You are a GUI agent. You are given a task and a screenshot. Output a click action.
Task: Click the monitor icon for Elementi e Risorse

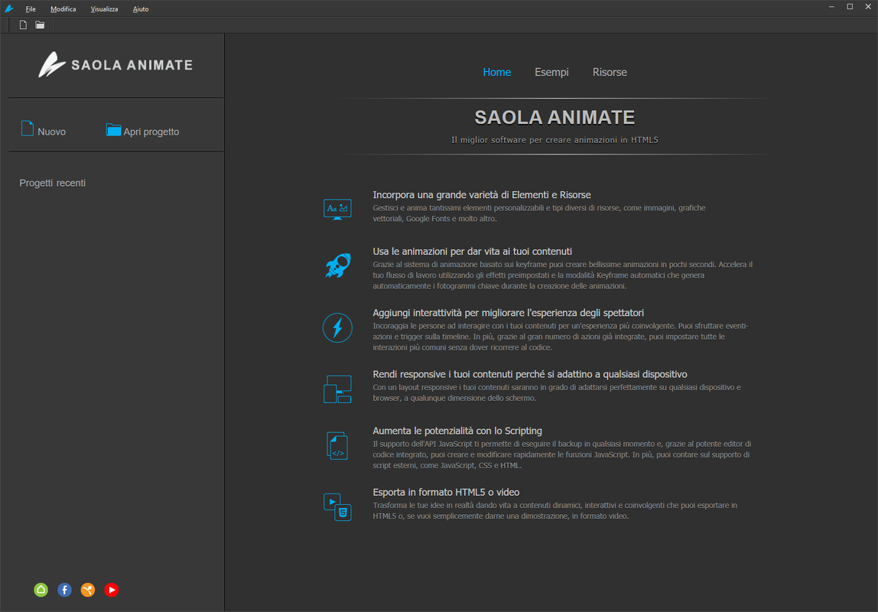click(337, 210)
